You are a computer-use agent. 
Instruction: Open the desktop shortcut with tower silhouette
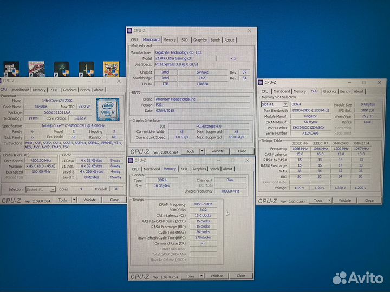coord(86,69)
